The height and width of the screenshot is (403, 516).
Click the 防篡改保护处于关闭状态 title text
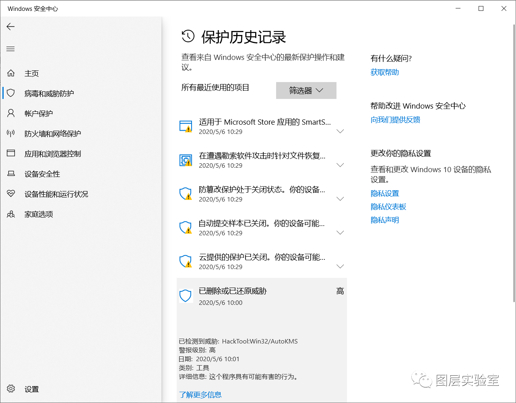click(x=262, y=189)
